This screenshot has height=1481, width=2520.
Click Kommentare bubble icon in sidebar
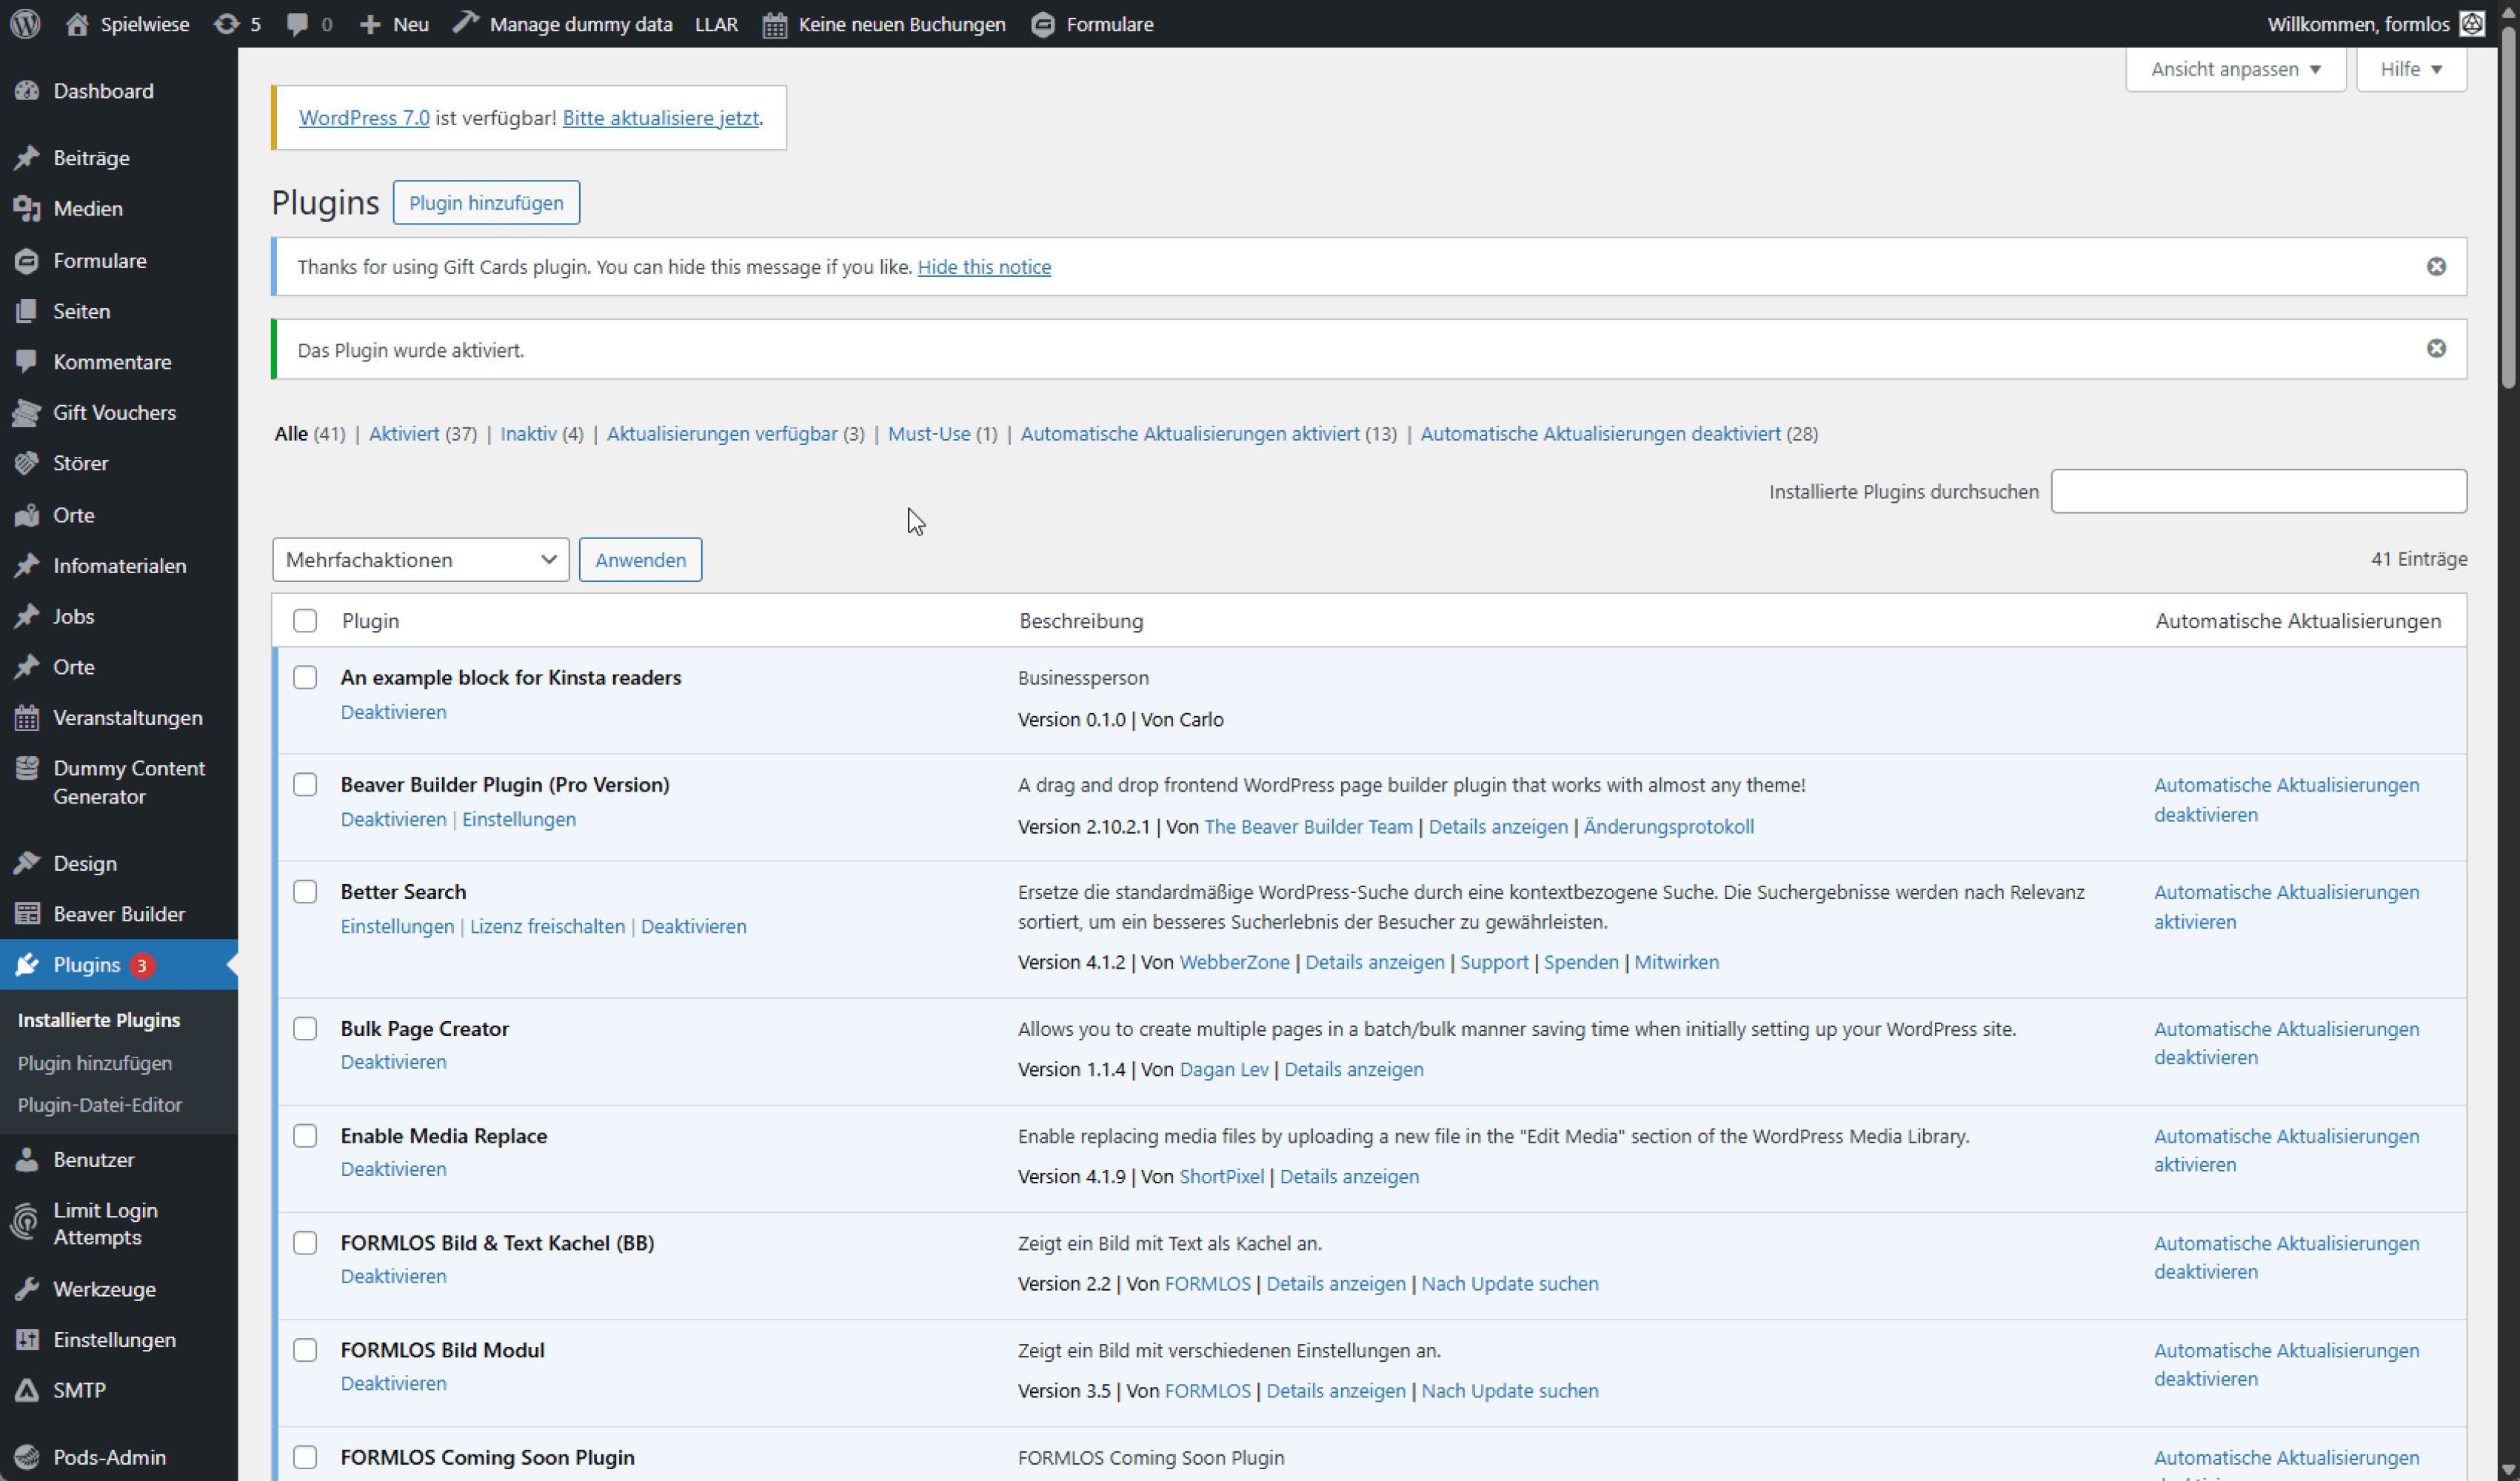(27, 362)
